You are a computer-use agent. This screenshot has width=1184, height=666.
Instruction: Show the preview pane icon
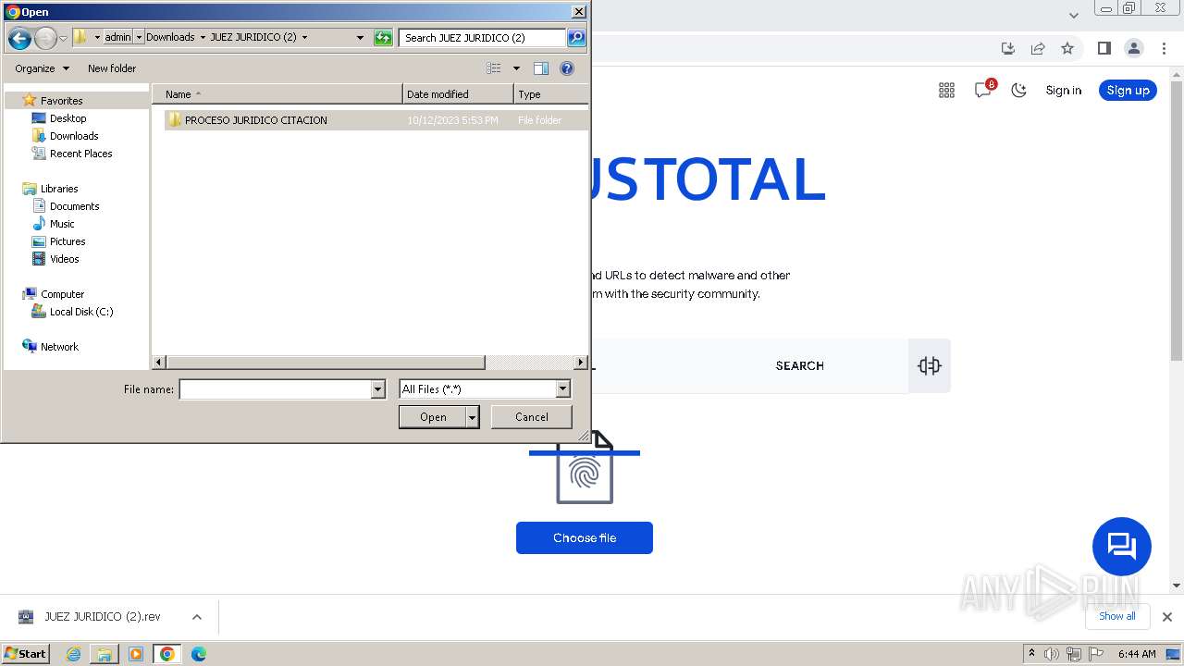tap(541, 68)
